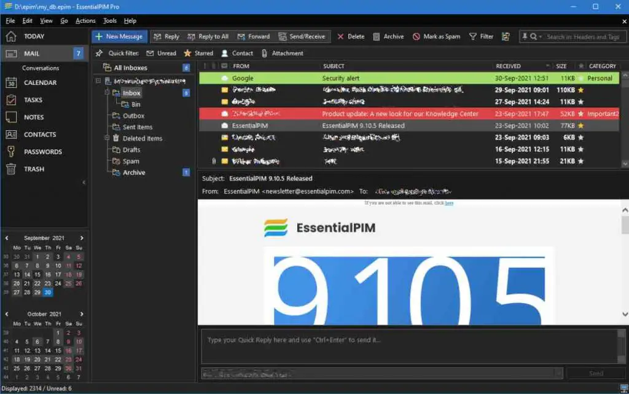629x394 pixels.
Task: Open the Edit menu
Action: point(27,21)
